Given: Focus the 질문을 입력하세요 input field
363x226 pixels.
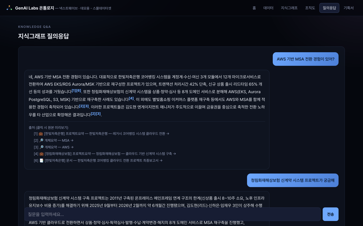Looking at the screenshot, I should (172, 214).
